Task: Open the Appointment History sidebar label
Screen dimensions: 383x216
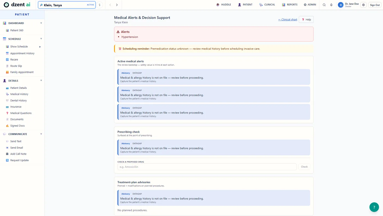Action: (x=22, y=53)
